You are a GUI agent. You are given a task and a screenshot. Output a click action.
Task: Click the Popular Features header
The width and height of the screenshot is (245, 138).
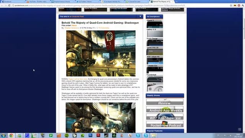coord(165,131)
